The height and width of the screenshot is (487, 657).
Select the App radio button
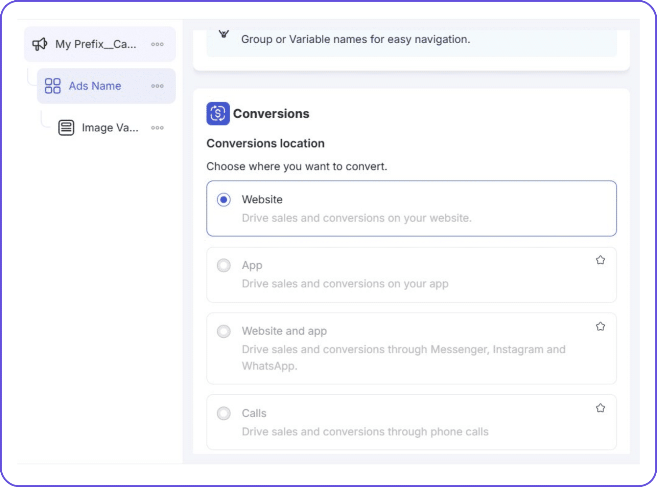coord(223,265)
